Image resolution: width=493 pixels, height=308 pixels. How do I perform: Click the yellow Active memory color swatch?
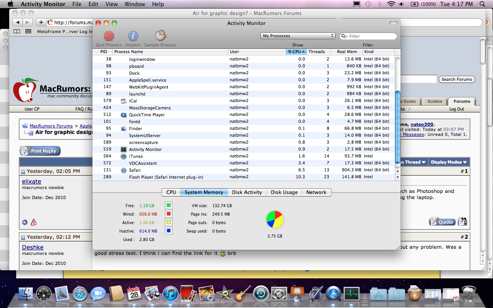click(x=168, y=222)
